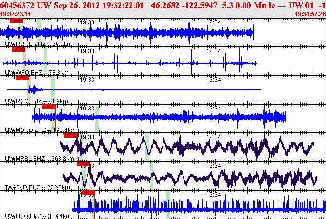Viewport: 326px width, 219px height.
Task: Click the P 2 pick flag on MRBL trace
Action: (x=70, y=135)
